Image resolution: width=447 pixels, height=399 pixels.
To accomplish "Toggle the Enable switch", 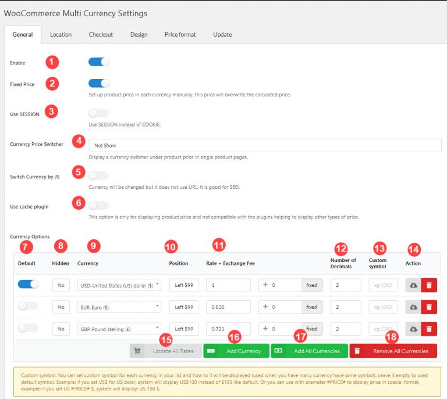I will click(98, 62).
